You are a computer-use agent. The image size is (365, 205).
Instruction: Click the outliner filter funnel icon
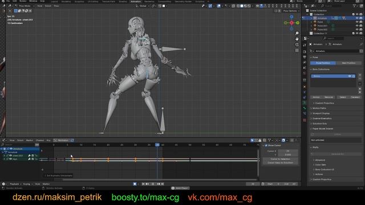355,6
